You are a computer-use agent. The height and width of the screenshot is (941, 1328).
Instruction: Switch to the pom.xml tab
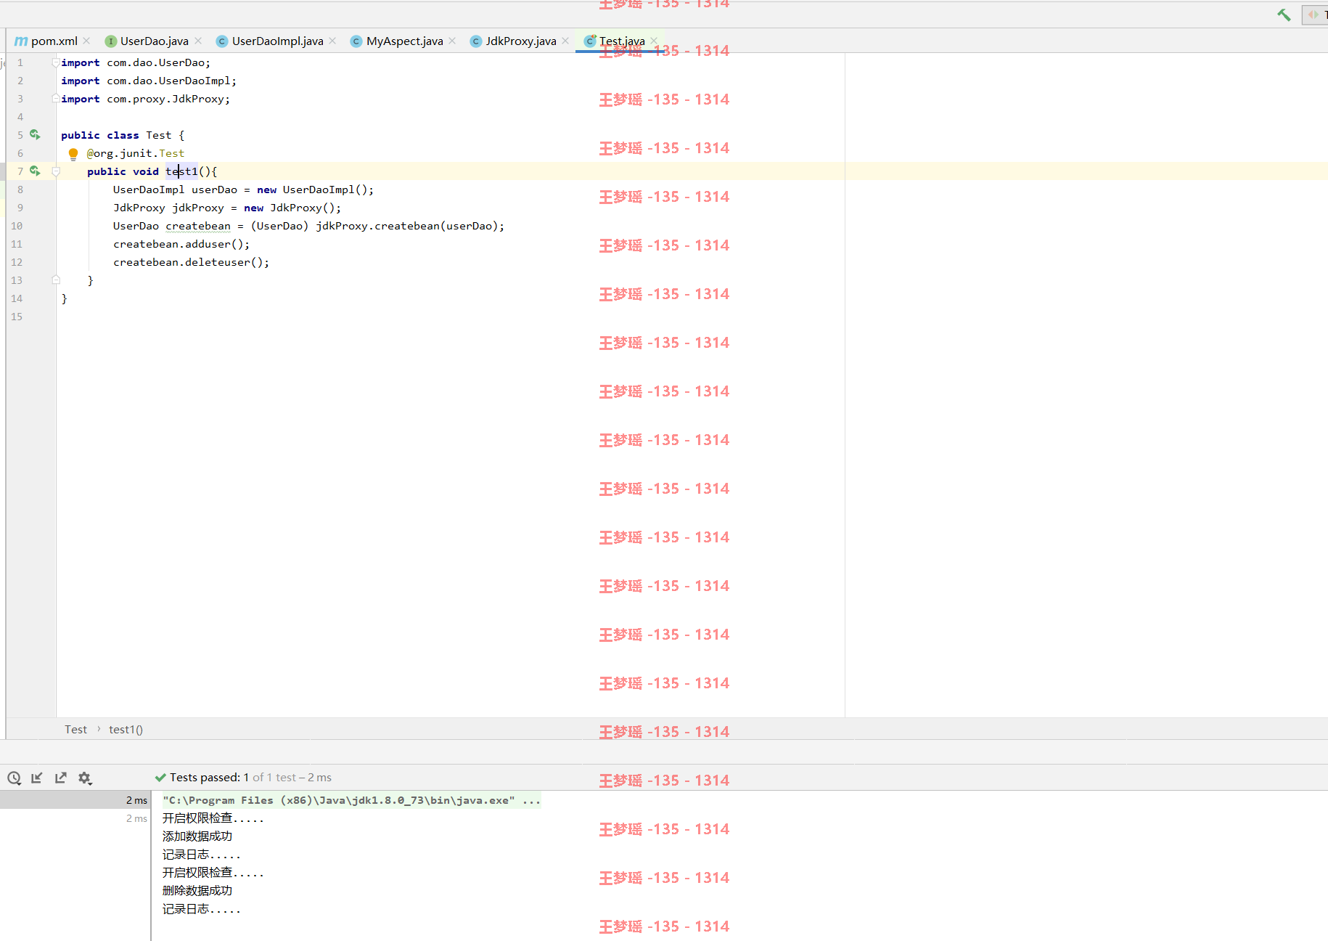click(x=54, y=41)
